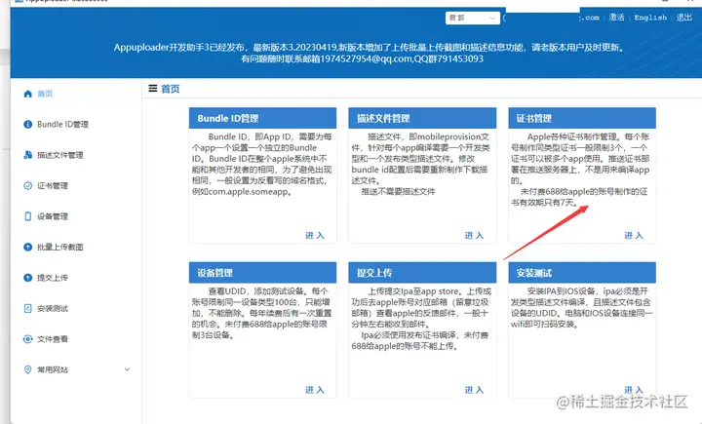Click the text 推送不需要描述文件

[x=398, y=192]
